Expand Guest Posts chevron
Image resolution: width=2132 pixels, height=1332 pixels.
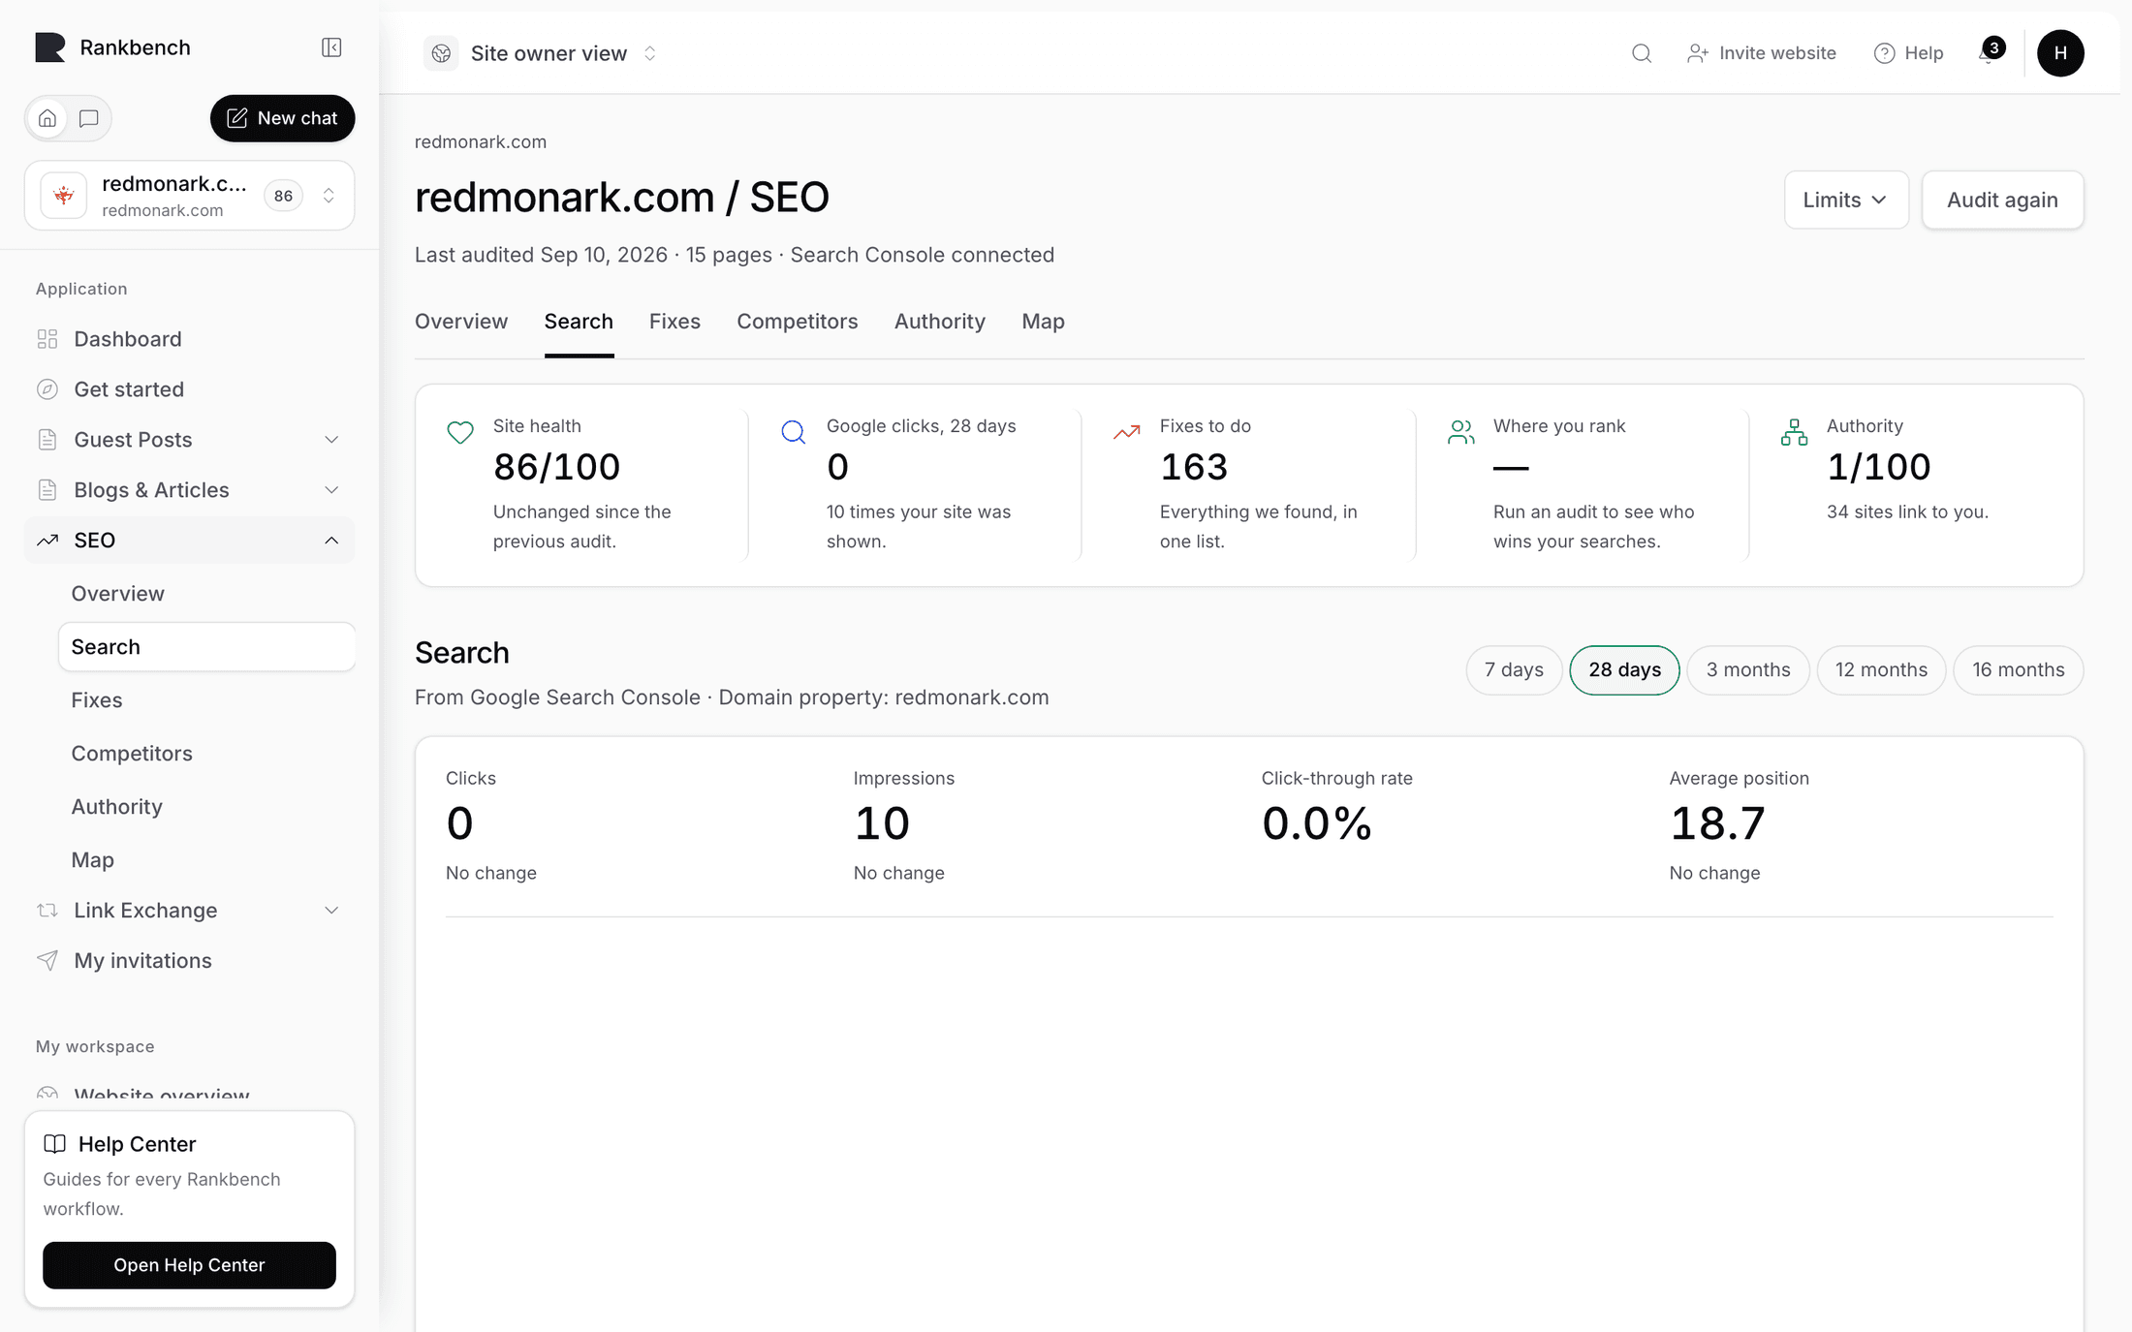[x=331, y=440]
